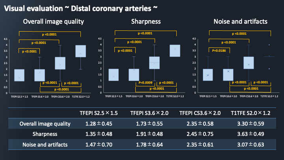Click the Overall image quality table row label
Screen dimensions: 284x160
point(45,124)
